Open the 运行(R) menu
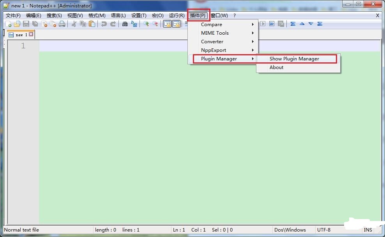 [177, 16]
